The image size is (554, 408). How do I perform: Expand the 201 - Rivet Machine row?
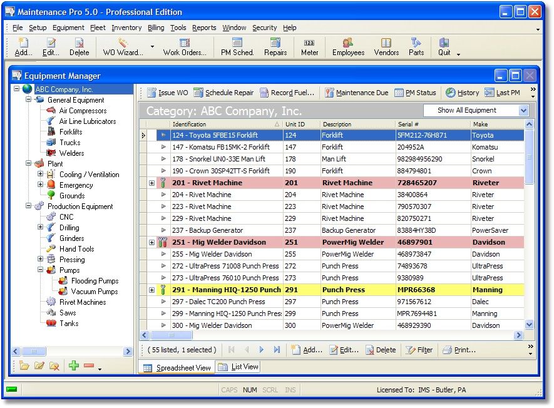(151, 183)
